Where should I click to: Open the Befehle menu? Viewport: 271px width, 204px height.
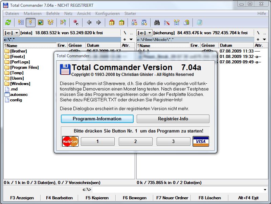53,14
